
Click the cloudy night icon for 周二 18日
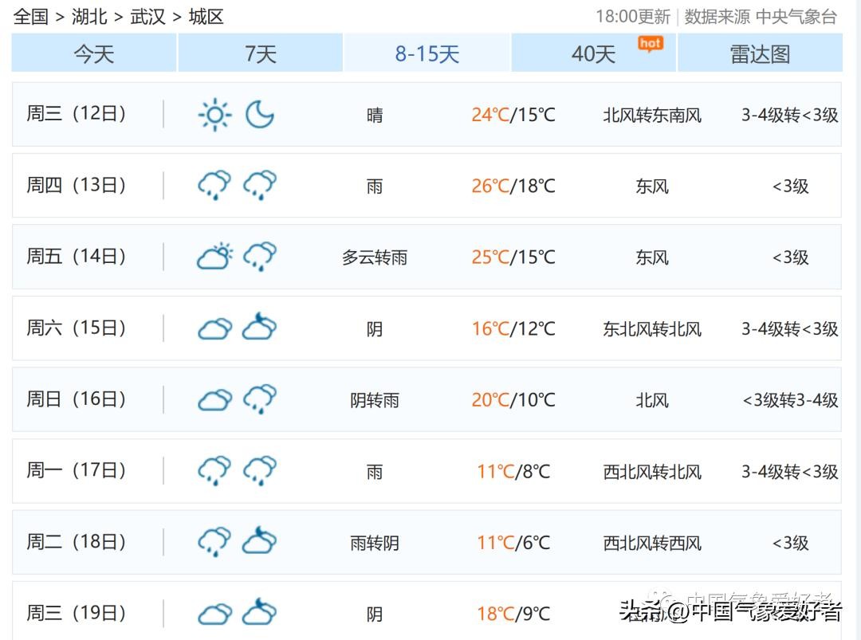(x=259, y=542)
